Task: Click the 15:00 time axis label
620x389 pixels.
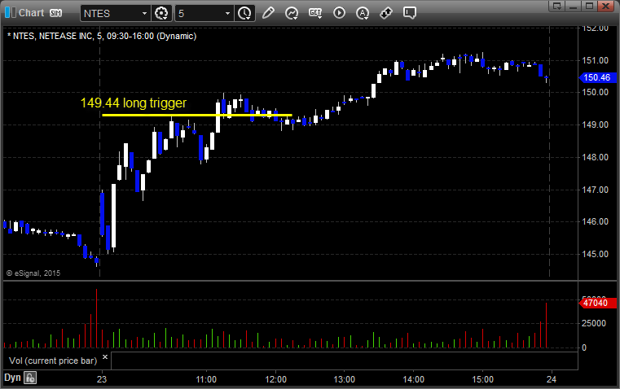Action: pyautogui.click(x=482, y=379)
